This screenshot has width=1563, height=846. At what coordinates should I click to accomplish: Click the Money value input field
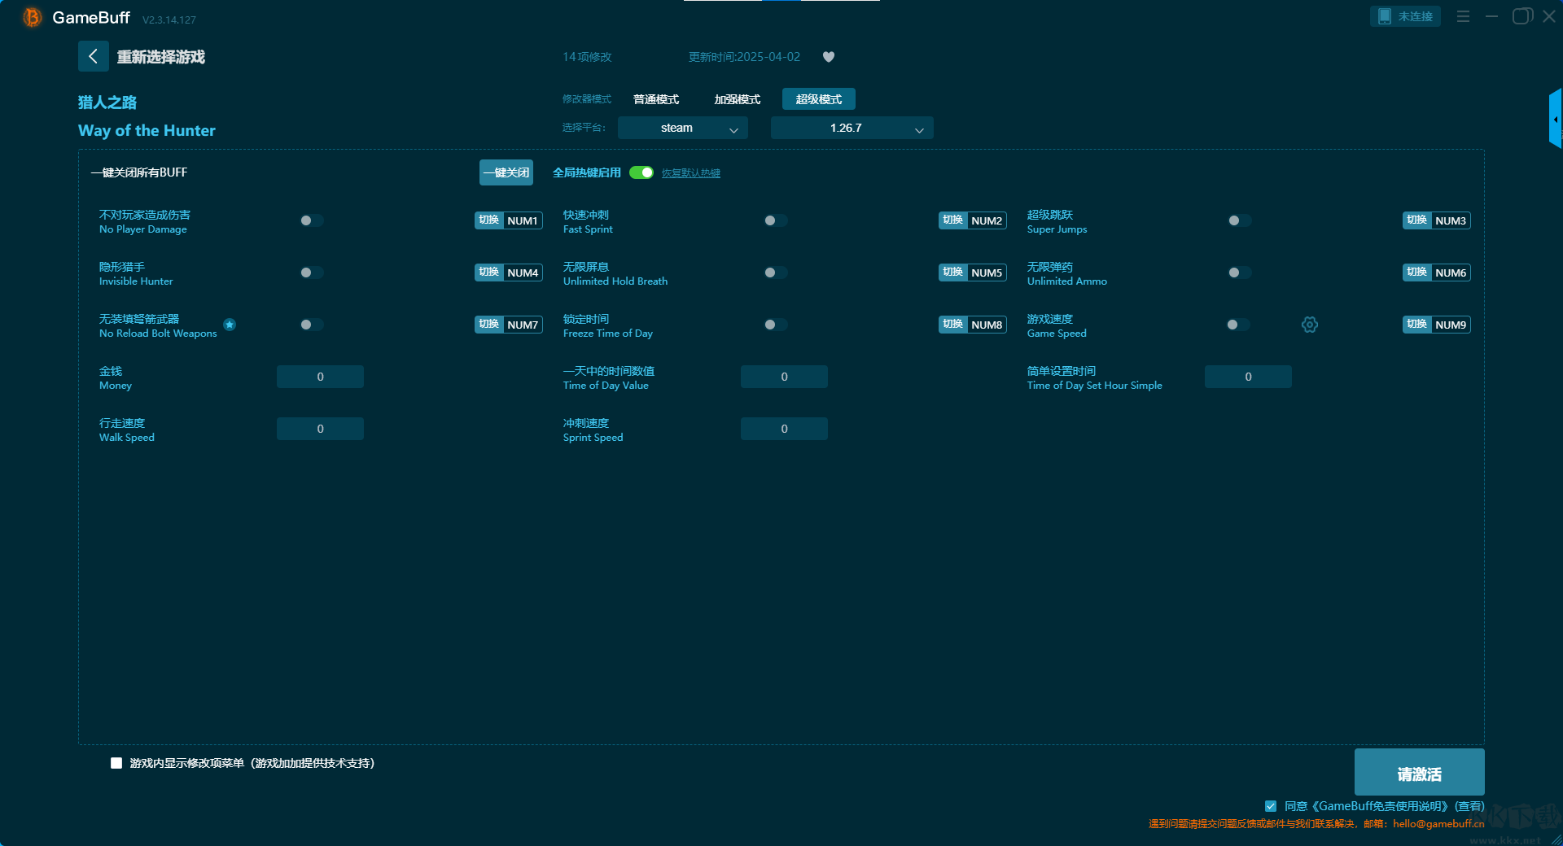coord(320,377)
